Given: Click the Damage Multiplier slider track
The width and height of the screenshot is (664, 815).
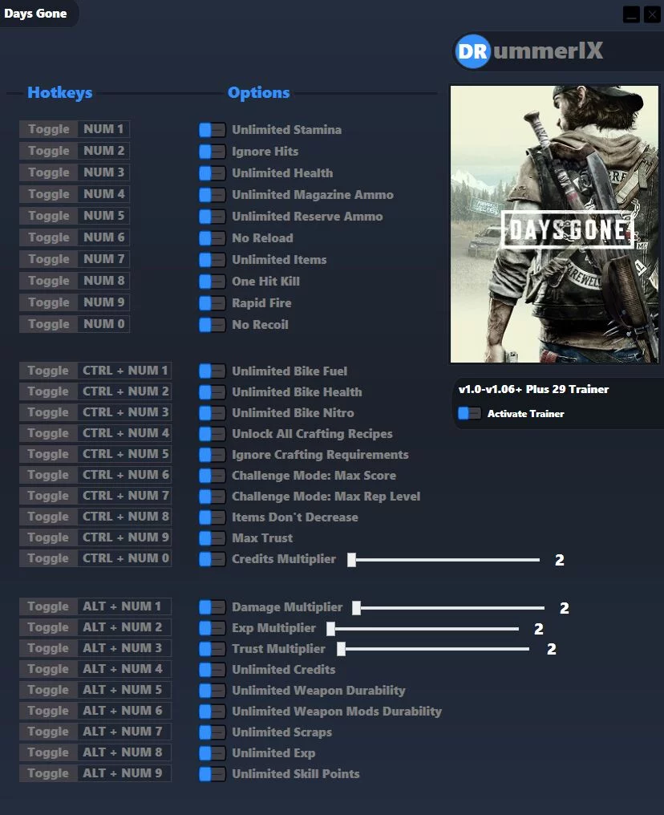Looking at the screenshot, I should [449, 608].
